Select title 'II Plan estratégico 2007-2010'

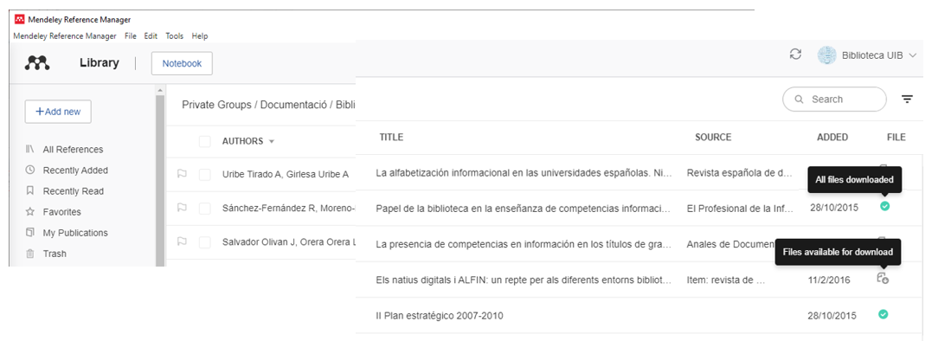pyautogui.click(x=439, y=316)
